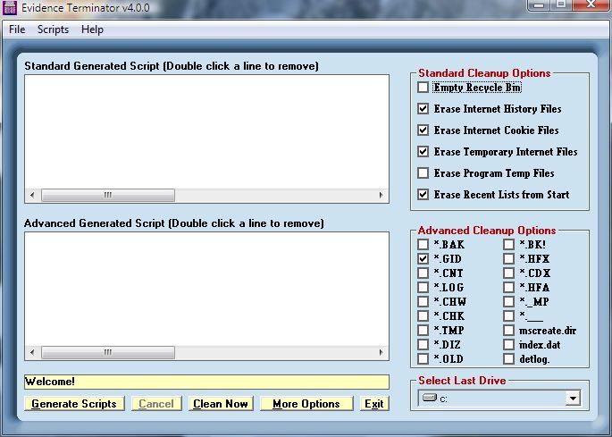Click the drive icon in Select Last Drive
This screenshot has height=437, width=612.
pyautogui.click(x=430, y=398)
